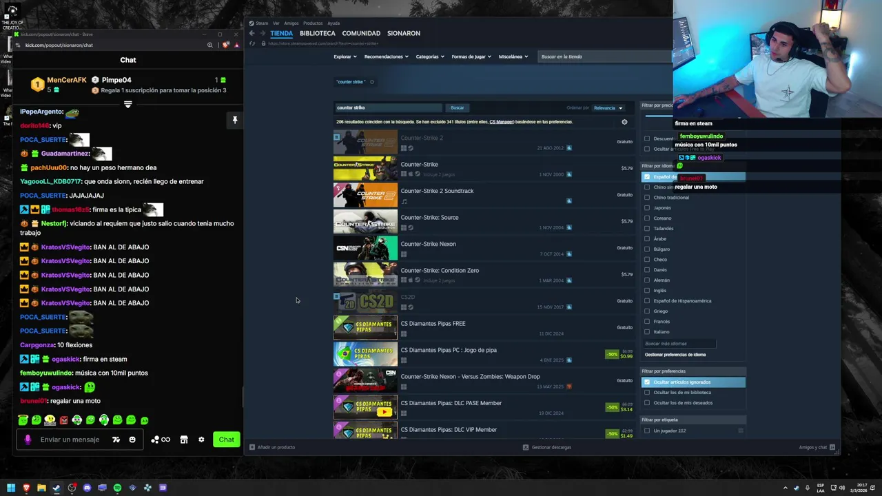Viewport: 882px width, 496px height.
Task: Click the Buscar search button
Action: click(458, 107)
